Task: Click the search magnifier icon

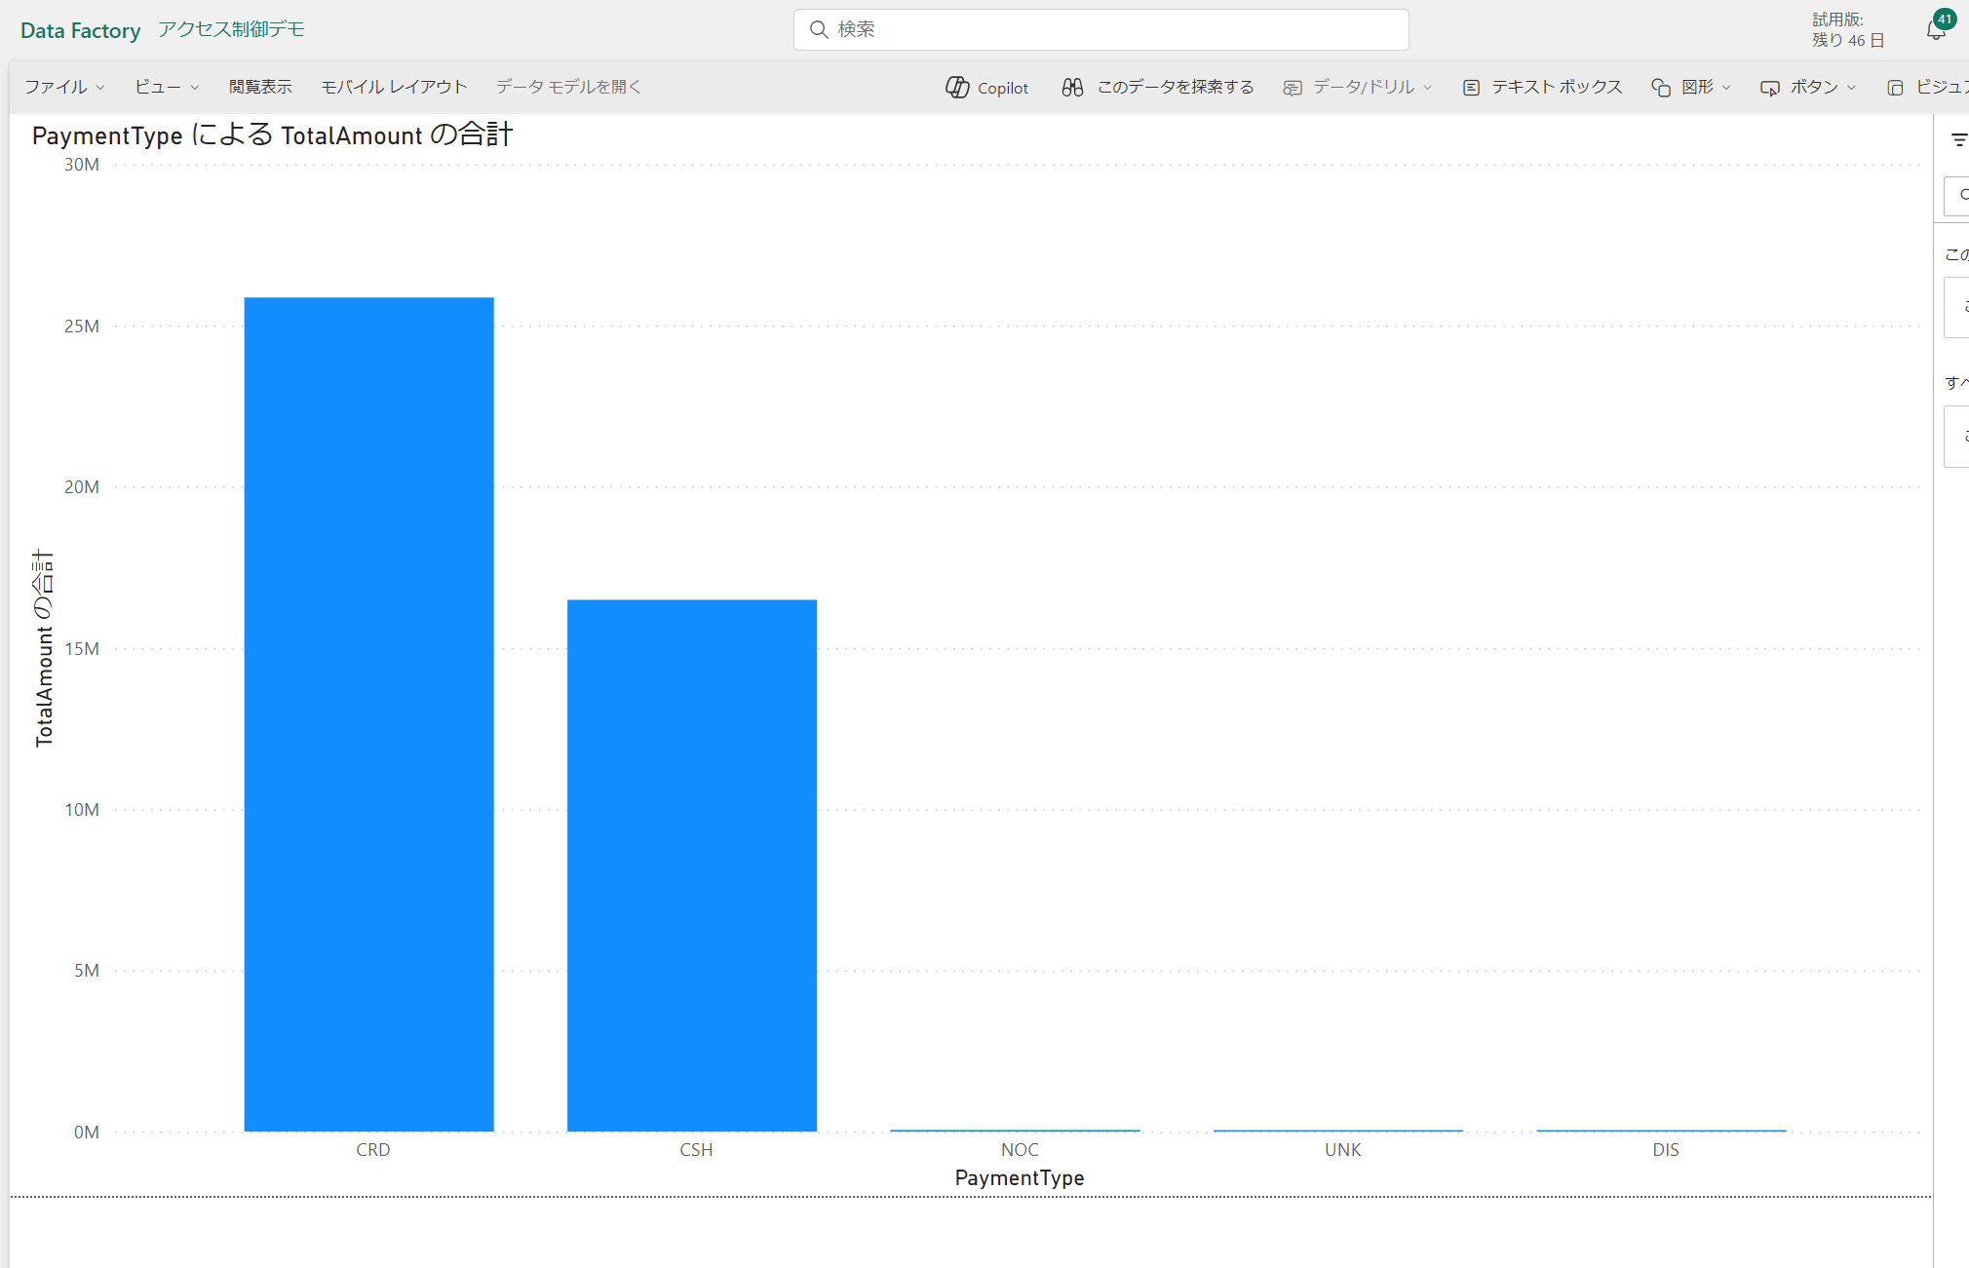Action: pos(819,30)
